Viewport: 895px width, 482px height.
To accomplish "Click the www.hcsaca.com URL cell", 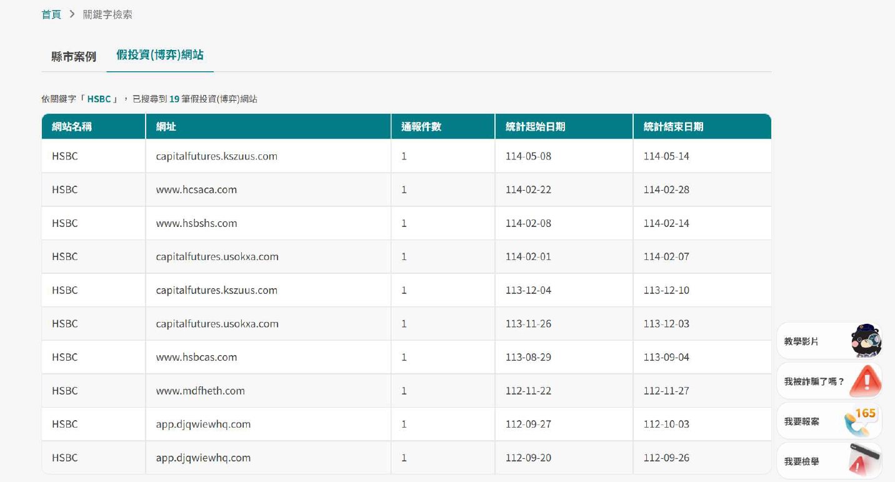I will click(x=196, y=189).
